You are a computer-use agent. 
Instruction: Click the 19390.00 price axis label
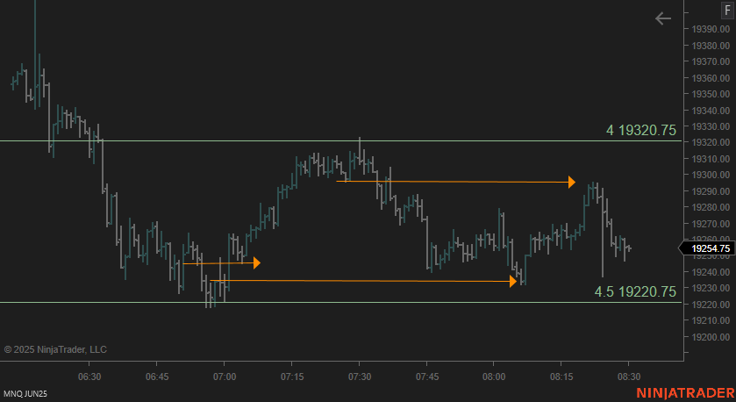click(710, 29)
